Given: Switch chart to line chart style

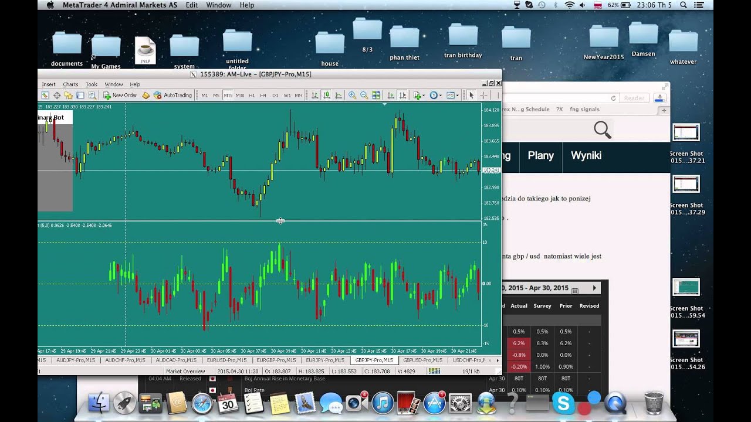Looking at the screenshot, I should [x=339, y=95].
